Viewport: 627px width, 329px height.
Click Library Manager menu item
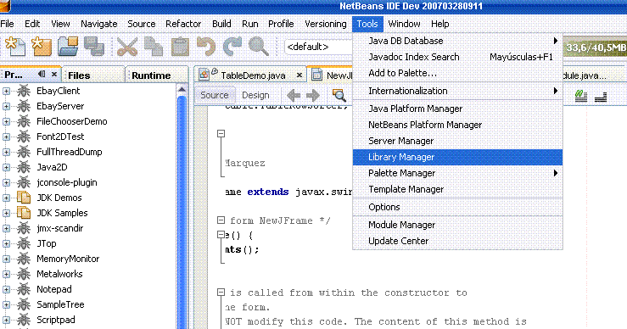click(457, 157)
